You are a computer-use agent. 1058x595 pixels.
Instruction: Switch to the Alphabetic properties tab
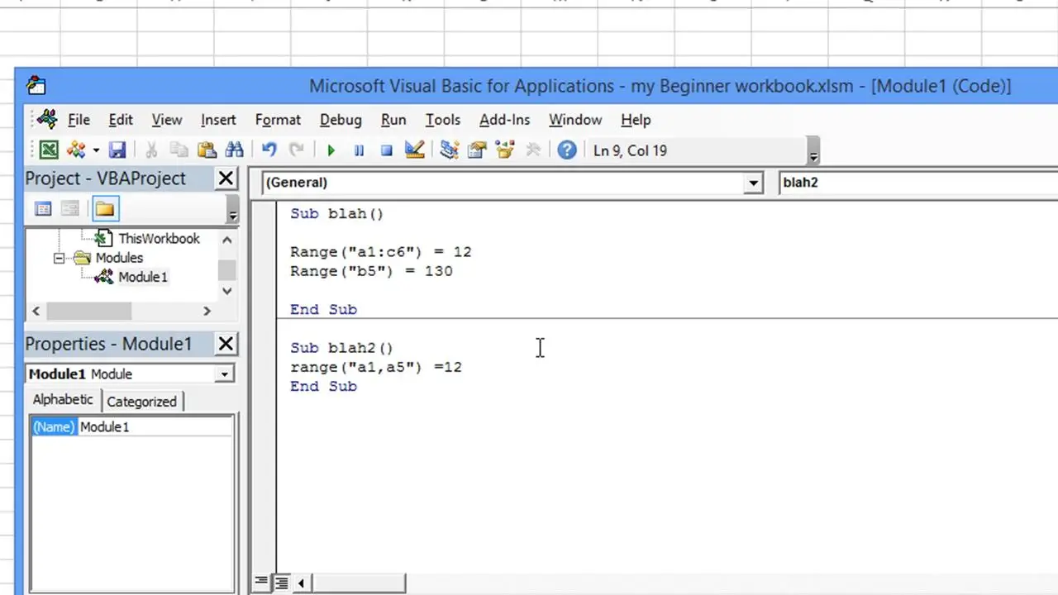[63, 399]
